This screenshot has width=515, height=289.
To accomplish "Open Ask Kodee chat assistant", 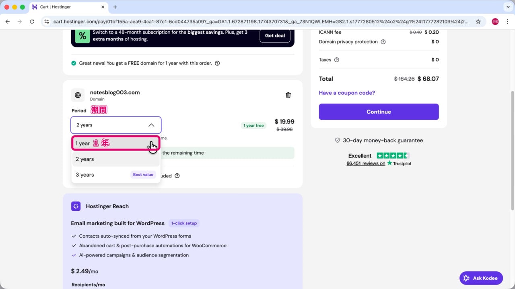I will click(x=481, y=278).
